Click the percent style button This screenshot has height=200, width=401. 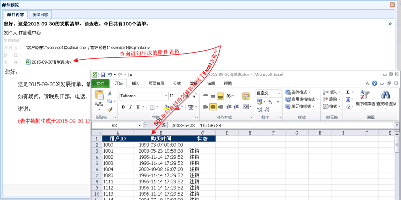270,102
